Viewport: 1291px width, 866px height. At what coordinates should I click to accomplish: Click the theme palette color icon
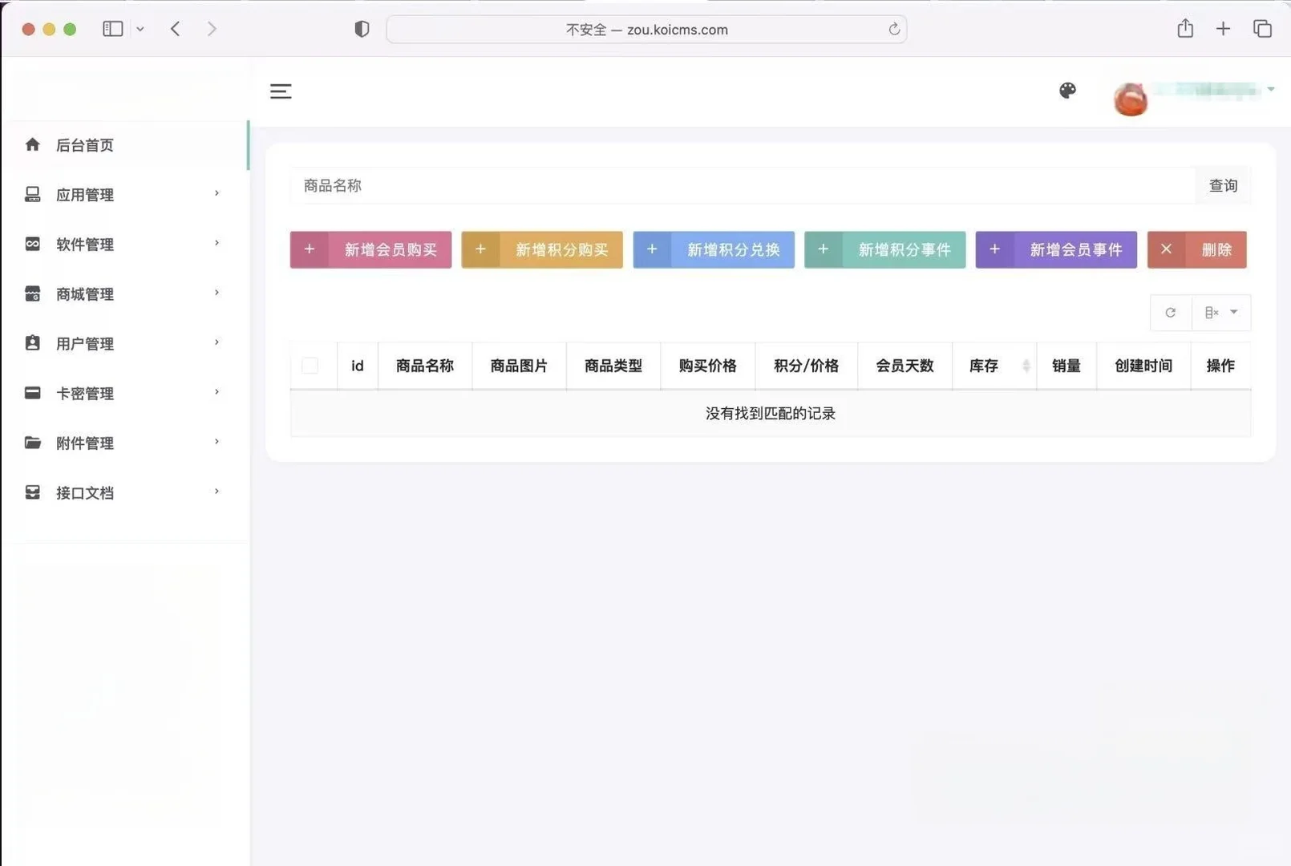(1067, 91)
